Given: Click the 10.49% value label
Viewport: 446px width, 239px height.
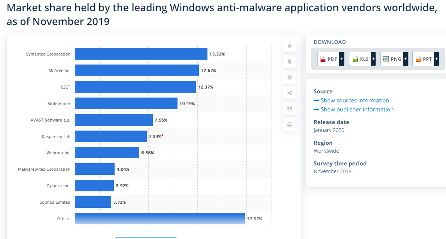Looking at the screenshot, I should tap(187, 104).
